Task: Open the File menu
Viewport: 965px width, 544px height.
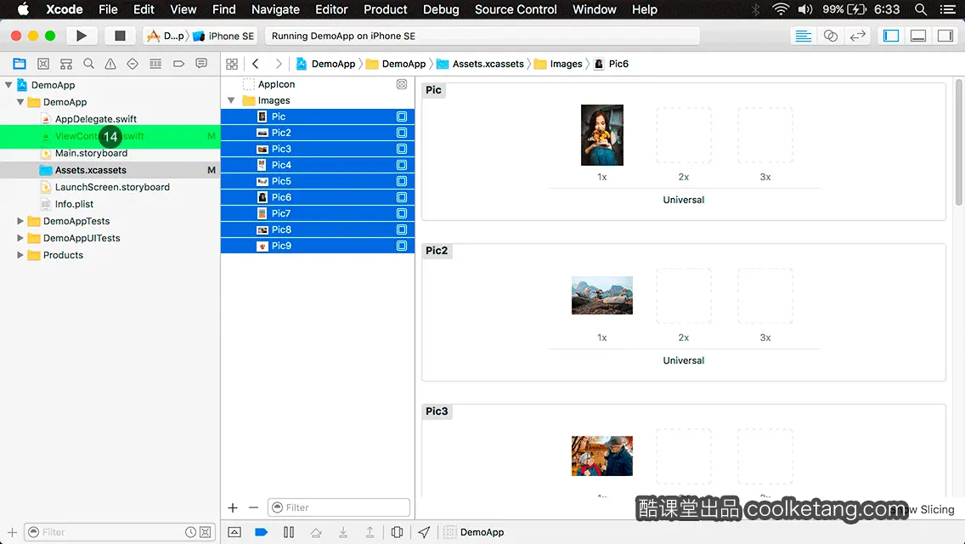Action: pos(108,9)
